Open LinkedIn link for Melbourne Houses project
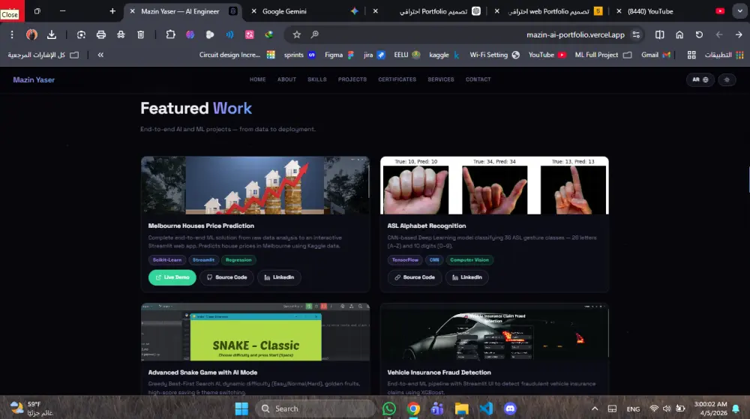The image size is (750, 419). coord(279,277)
